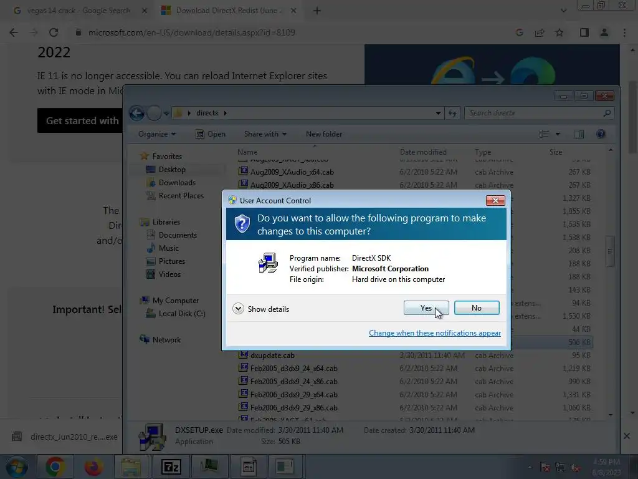The width and height of the screenshot is (638, 479).
Task: Open Videos library in navigation pane
Action: 163,274
